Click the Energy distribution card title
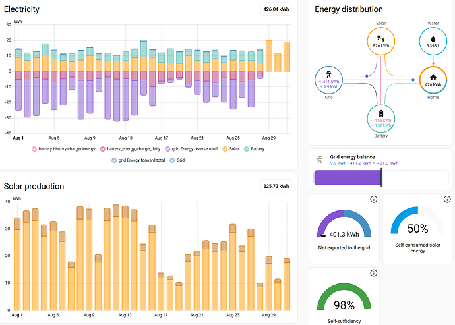 click(x=349, y=9)
